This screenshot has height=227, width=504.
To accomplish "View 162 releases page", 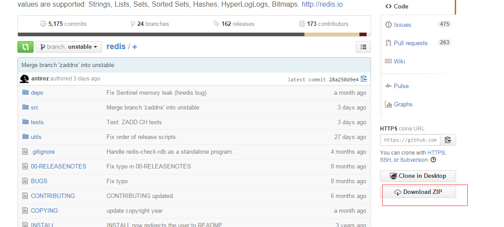I will click(x=234, y=24).
